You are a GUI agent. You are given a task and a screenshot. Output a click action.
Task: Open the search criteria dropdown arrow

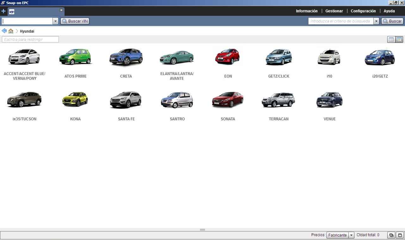tap(376, 21)
